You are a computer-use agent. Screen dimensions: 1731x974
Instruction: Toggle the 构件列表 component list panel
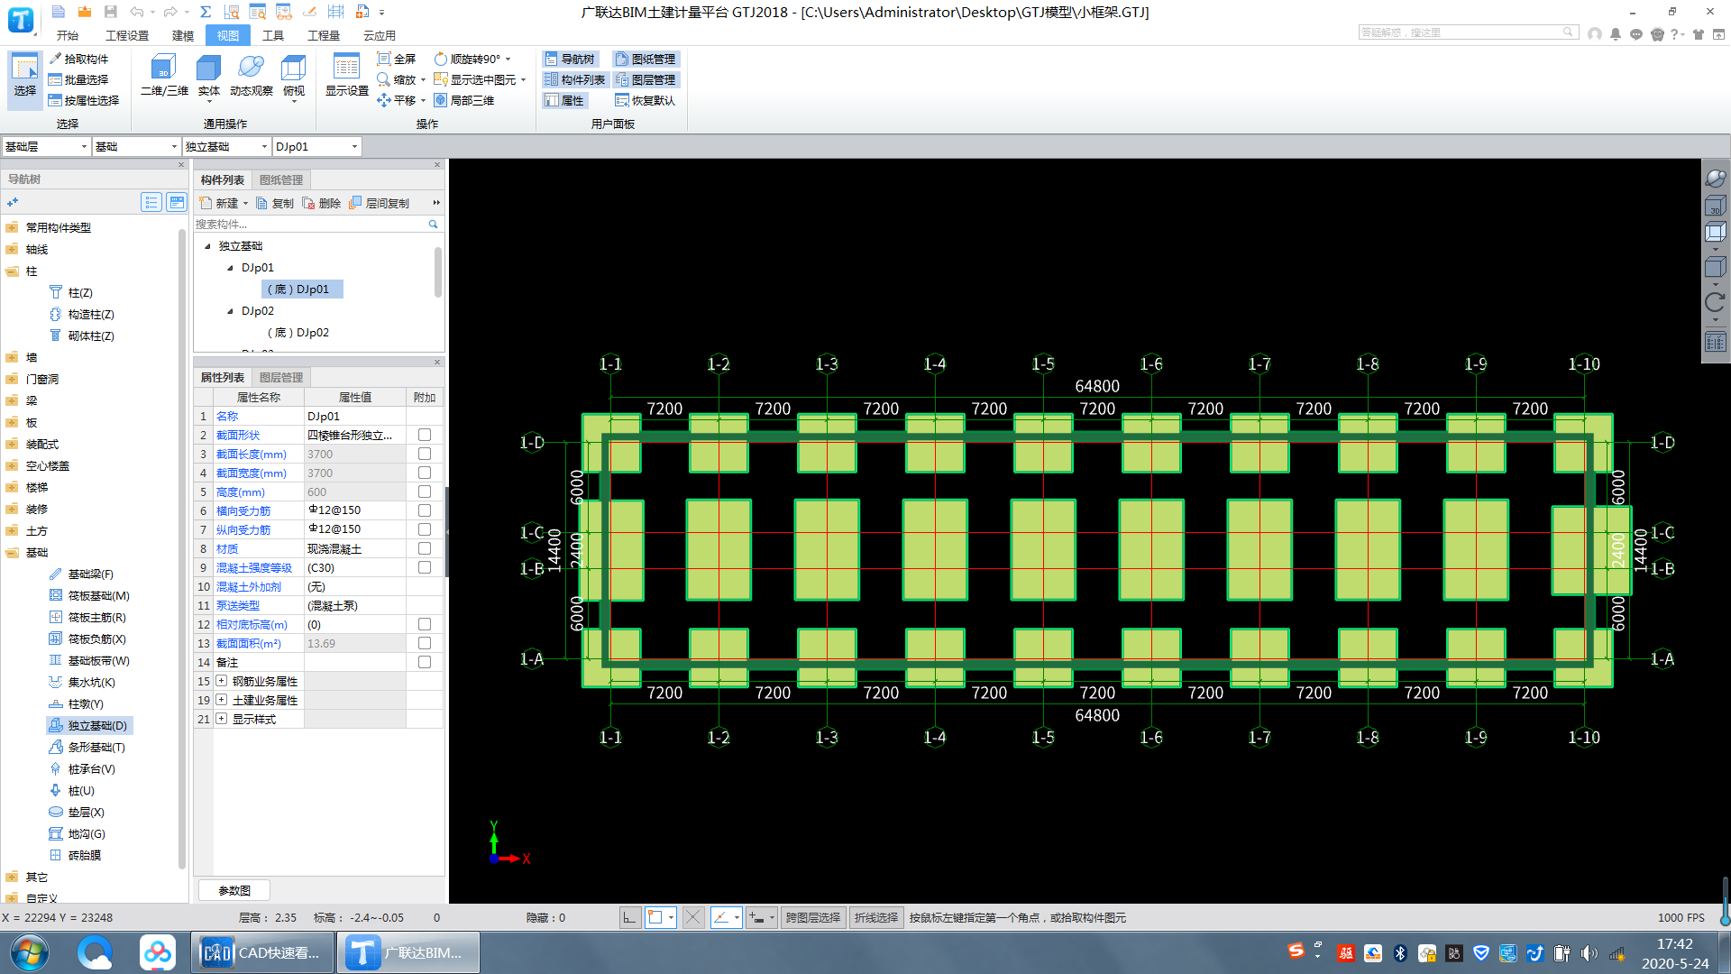574,79
